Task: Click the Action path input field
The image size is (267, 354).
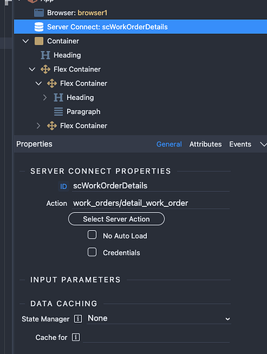Action: [150, 203]
